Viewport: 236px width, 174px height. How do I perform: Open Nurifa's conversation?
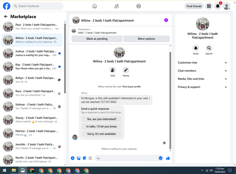pyautogui.click(x=32, y=160)
